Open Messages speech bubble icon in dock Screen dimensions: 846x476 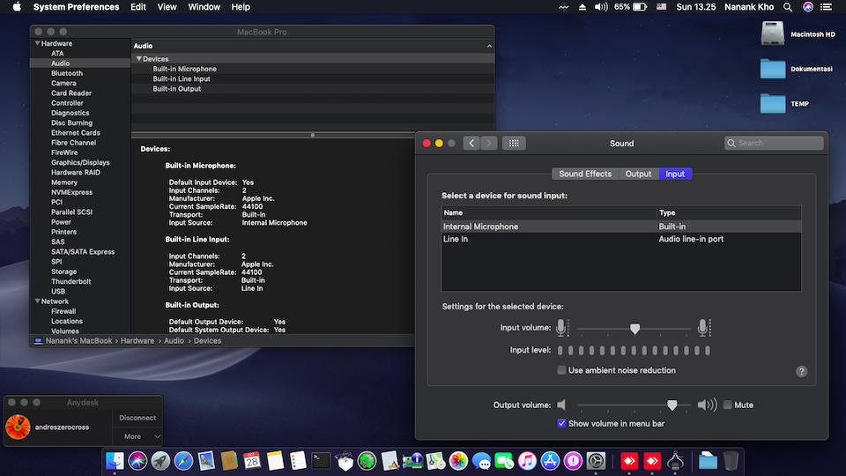click(481, 461)
